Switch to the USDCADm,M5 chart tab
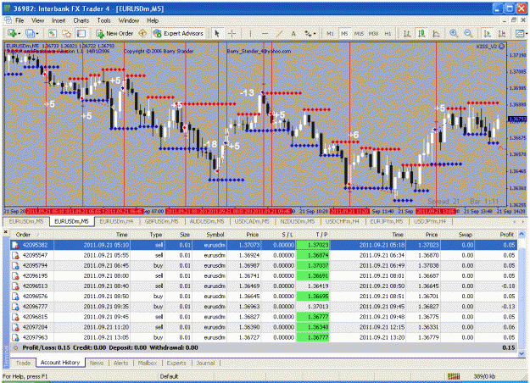Viewport: 530px width, 383px height. click(x=252, y=221)
